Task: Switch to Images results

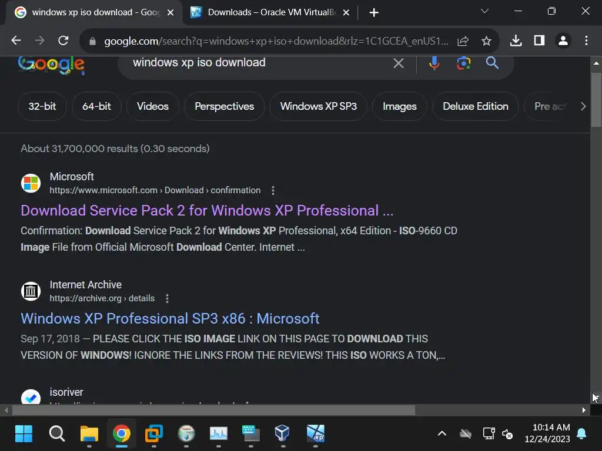Action: coord(400,106)
